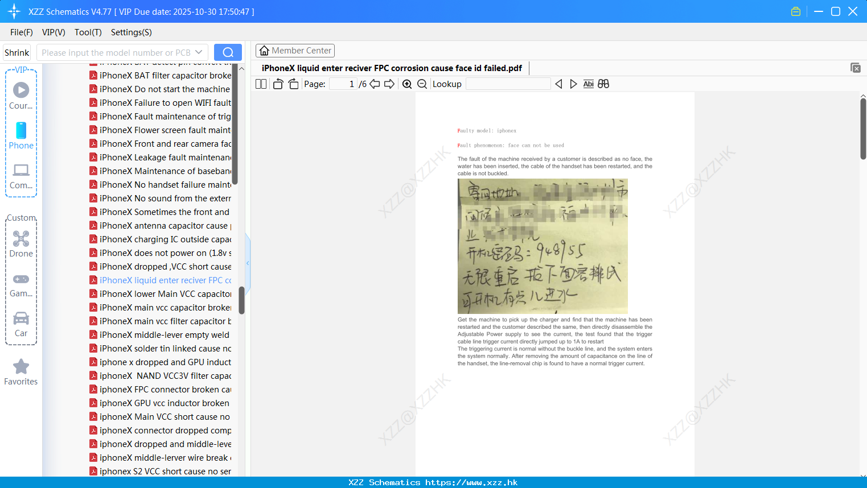
Task: Go to next page arrow
Action: pos(389,84)
